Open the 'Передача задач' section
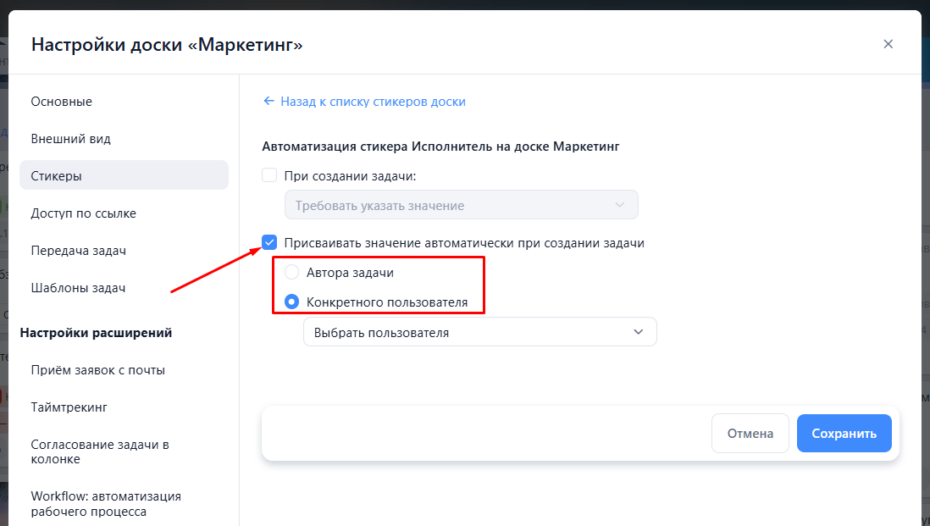The width and height of the screenshot is (930, 526). 124,251
